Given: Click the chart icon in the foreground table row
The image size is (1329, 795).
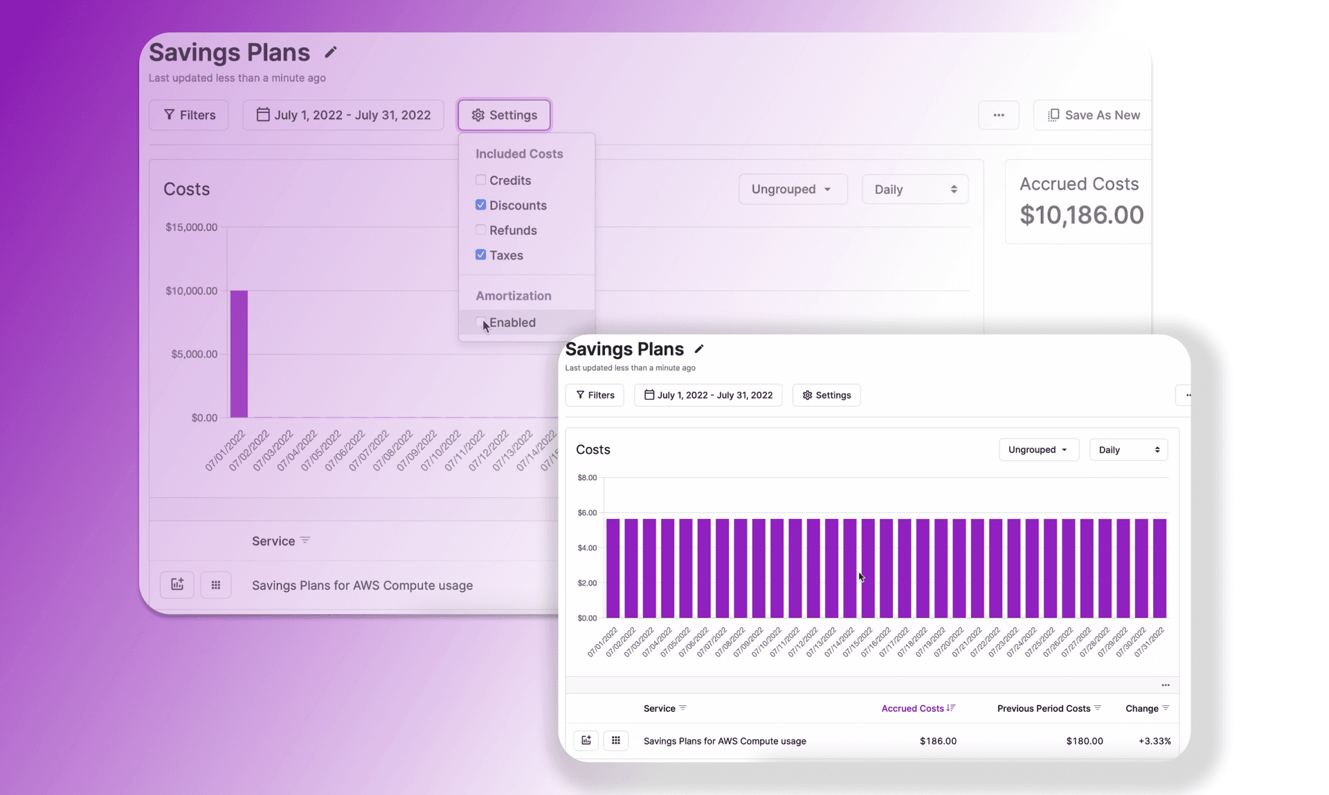Looking at the screenshot, I should [586, 740].
